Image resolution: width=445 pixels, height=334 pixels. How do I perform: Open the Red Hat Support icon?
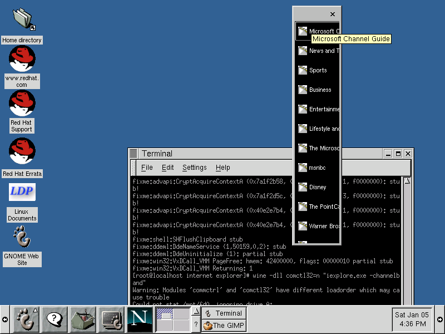pyautogui.click(x=22, y=104)
